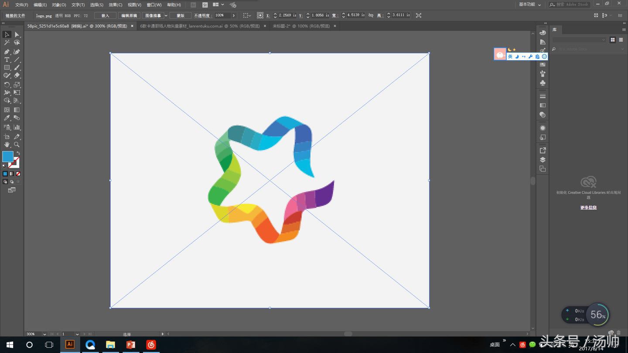Select the Rotate tool

7,85
